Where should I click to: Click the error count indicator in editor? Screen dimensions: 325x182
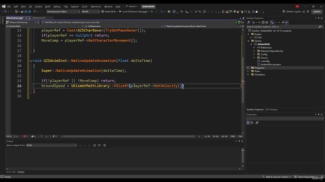point(25,136)
